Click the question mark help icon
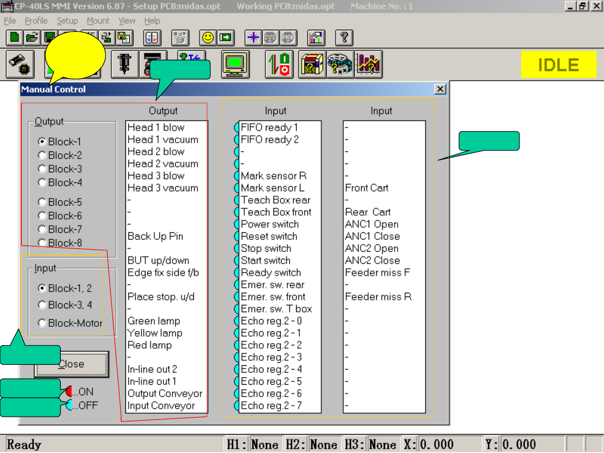Viewport: 604px width, 453px height. (344, 38)
